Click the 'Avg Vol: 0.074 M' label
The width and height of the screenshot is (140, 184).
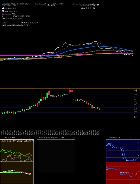pos(90,5)
